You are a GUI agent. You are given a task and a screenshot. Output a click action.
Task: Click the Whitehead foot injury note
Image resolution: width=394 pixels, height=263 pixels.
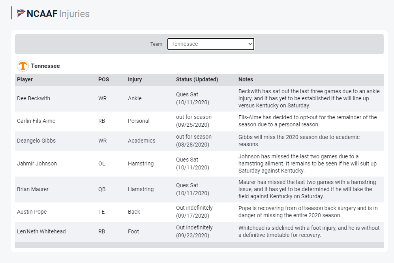click(x=309, y=231)
